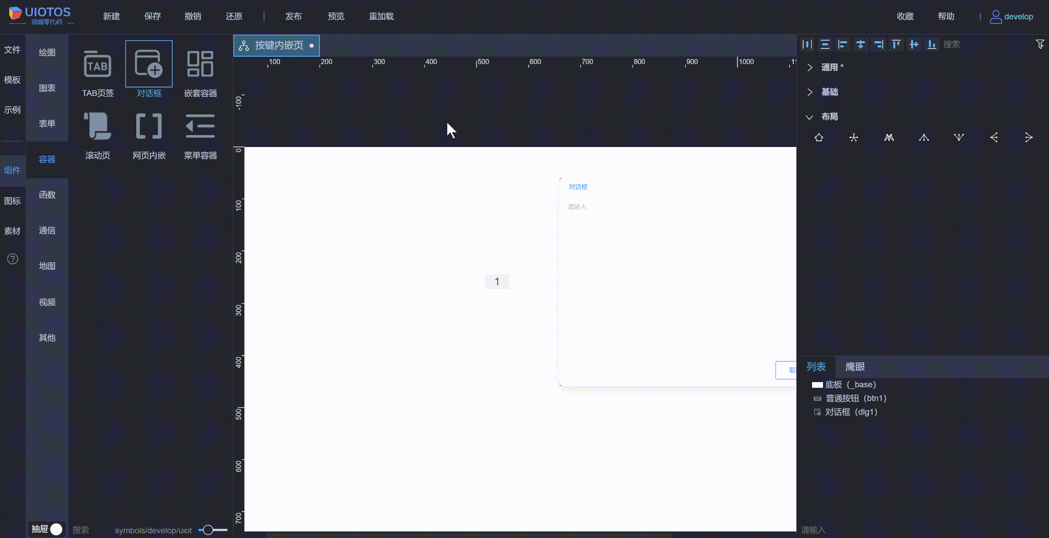Click the 发布 button in top toolbar
This screenshot has width=1049, height=538.
coord(293,16)
